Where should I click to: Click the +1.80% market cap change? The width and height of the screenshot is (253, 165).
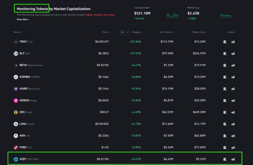tap(192, 19)
